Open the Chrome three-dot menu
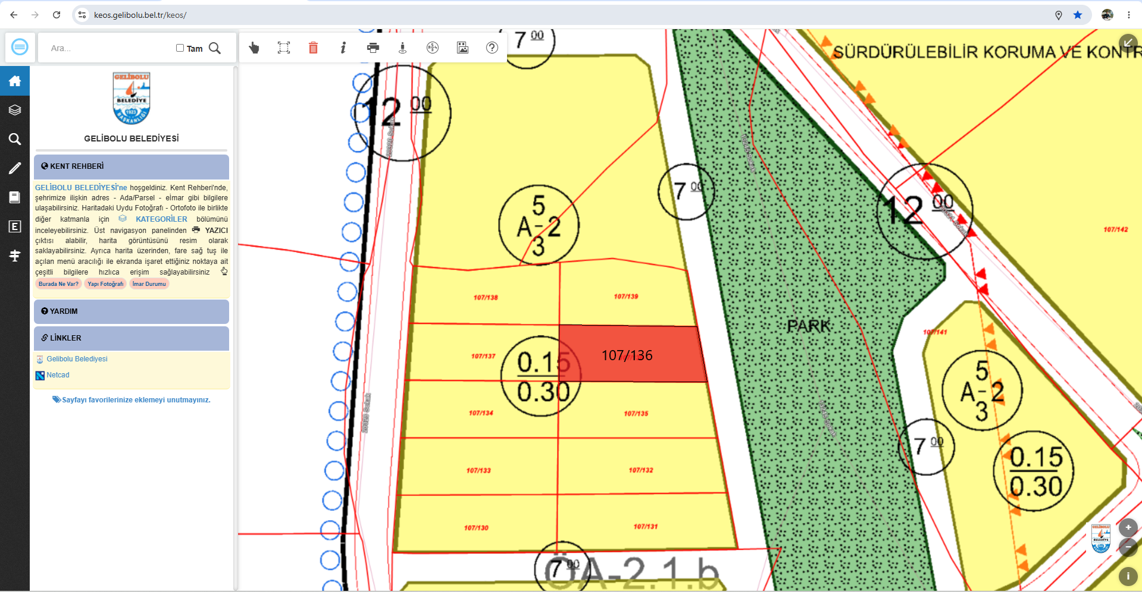Image resolution: width=1142 pixels, height=592 pixels. pos(1129,15)
